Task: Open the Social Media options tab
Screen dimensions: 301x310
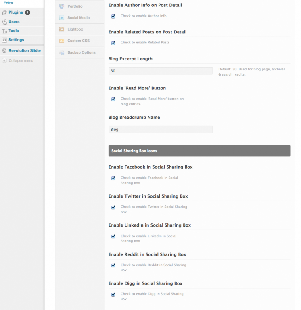Action: [x=79, y=18]
